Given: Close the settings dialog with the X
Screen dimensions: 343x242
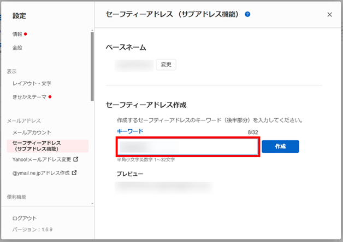Looking at the screenshot, I should point(329,15).
